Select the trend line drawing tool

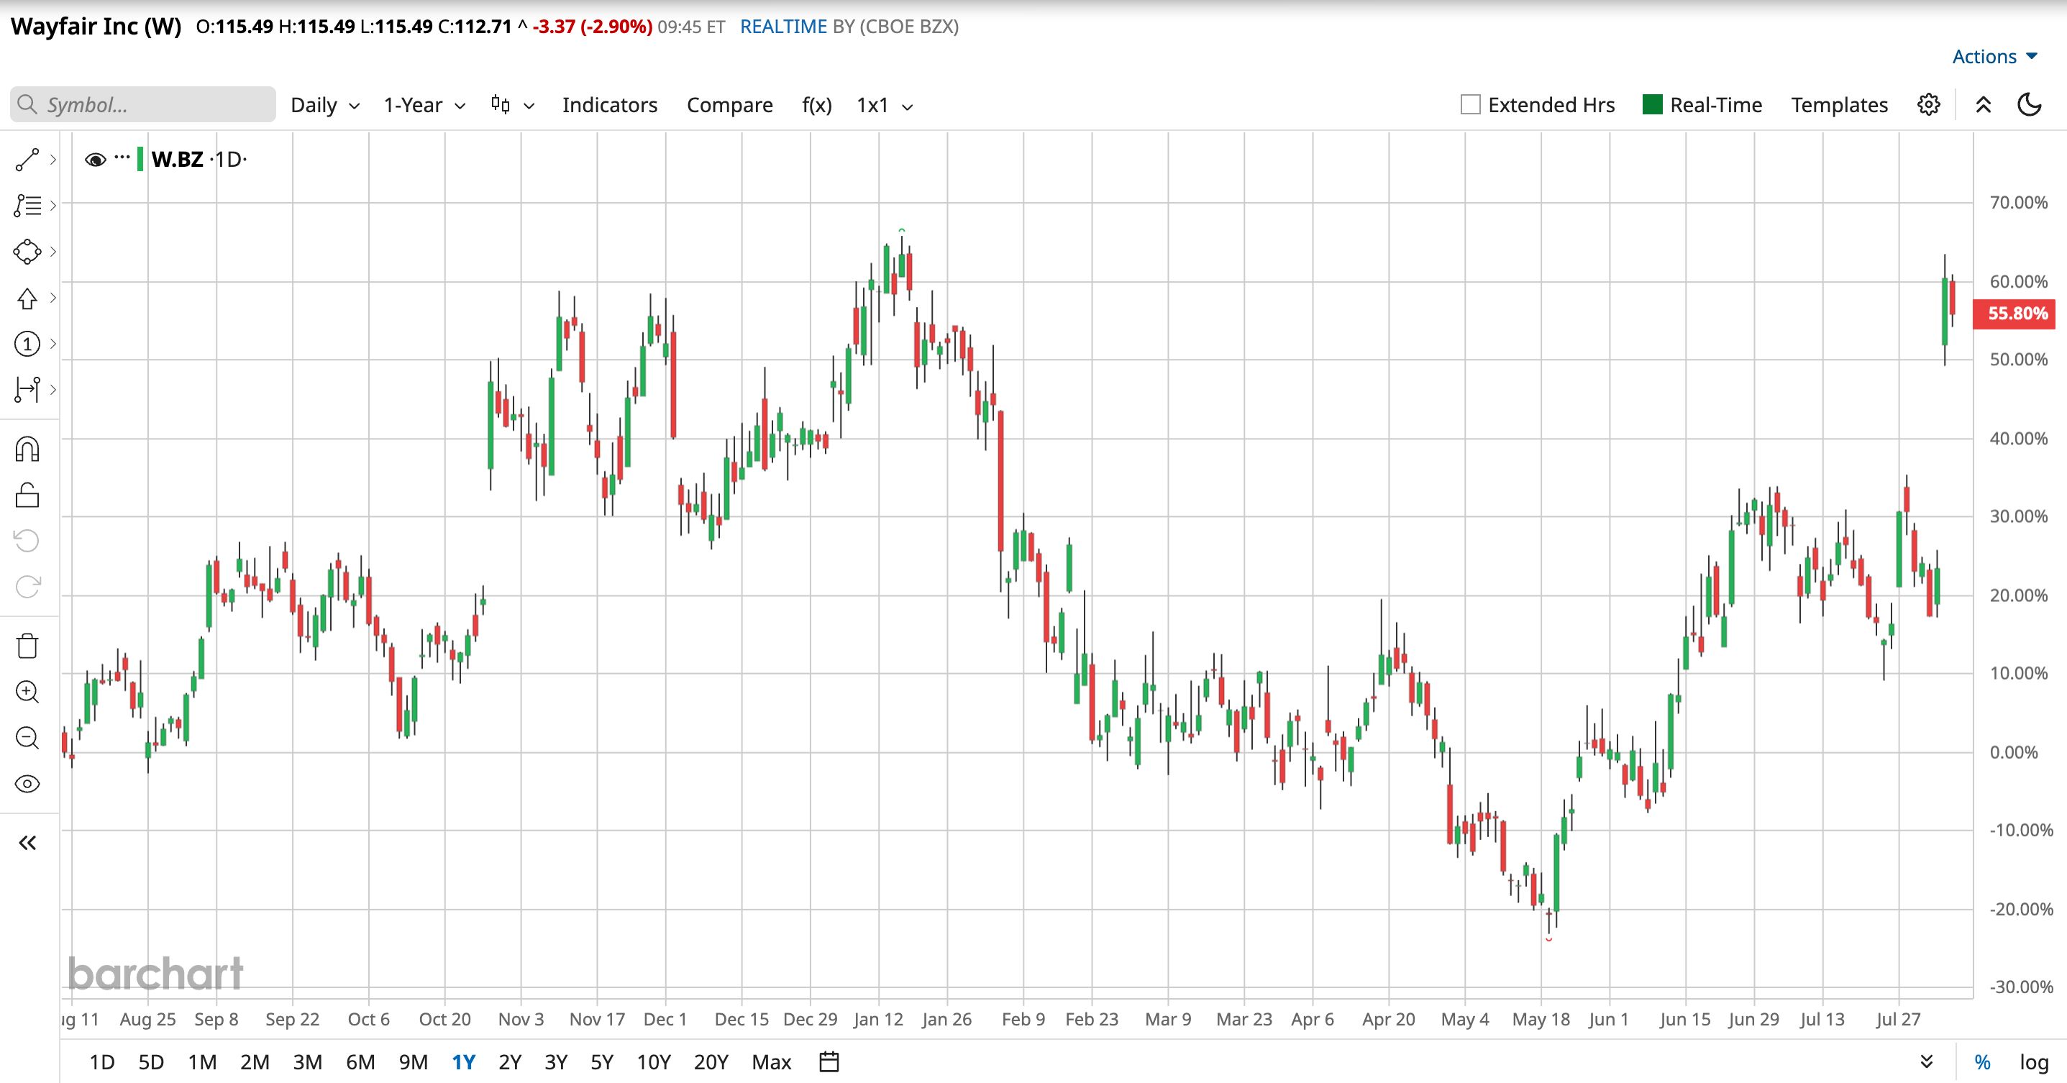(x=27, y=160)
